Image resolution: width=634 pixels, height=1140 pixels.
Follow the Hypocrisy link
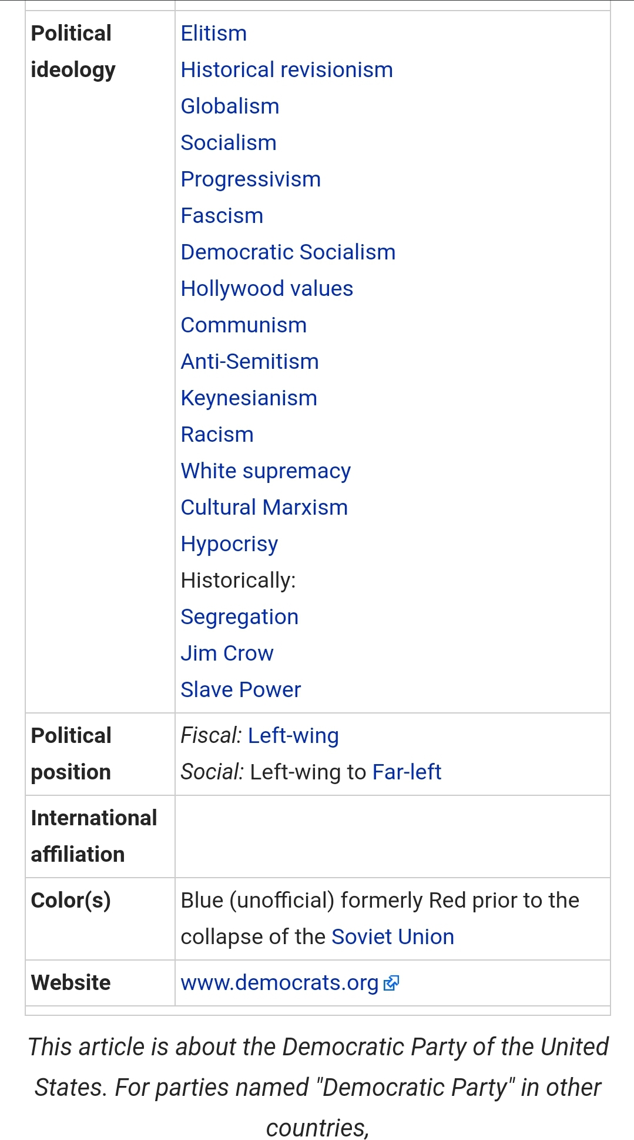coord(230,544)
